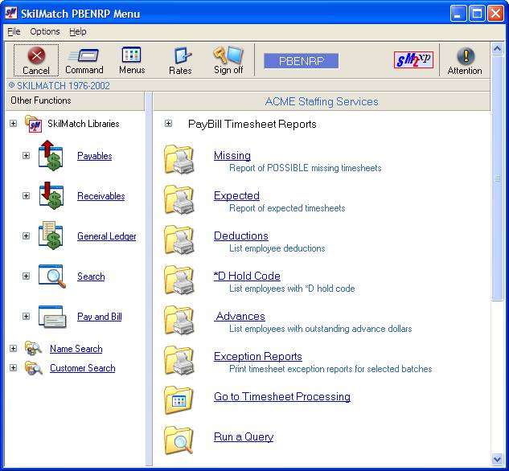Screen dimensions: 509x471
Task: Click the Attention exclamation icon
Action: click(466, 55)
